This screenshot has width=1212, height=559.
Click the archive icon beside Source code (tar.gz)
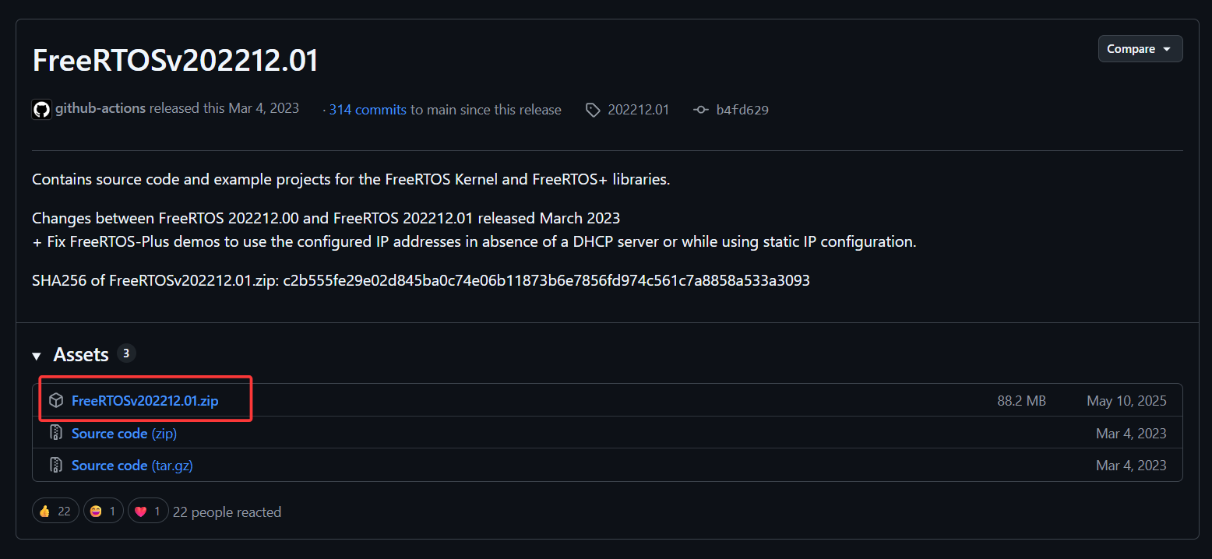point(56,465)
